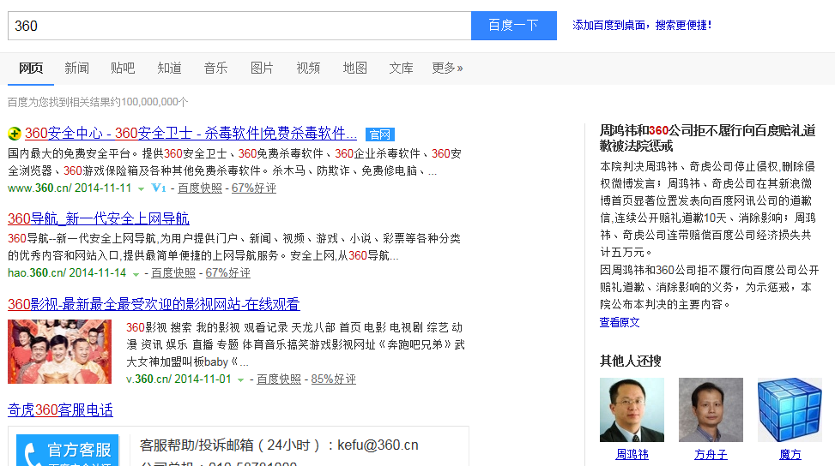The width and height of the screenshot is (835, 466).
Task: Expand the dropdown arrow after v.360.cn date
Action: click(x=240, y=380)
